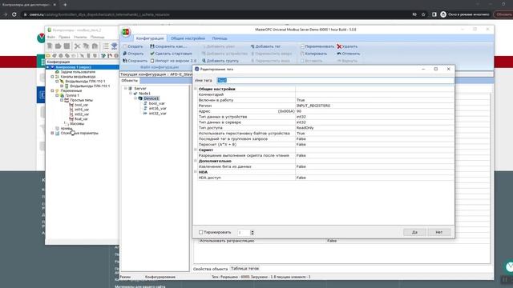Select the INPUT_REGISTERS value of Регион
Image resolution: width=513 pixels, height=288 pixels.
313,106
